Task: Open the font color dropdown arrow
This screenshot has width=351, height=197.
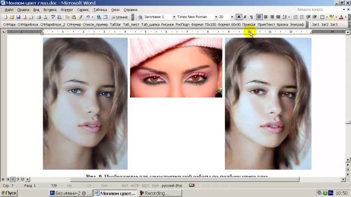Action: 346,17
